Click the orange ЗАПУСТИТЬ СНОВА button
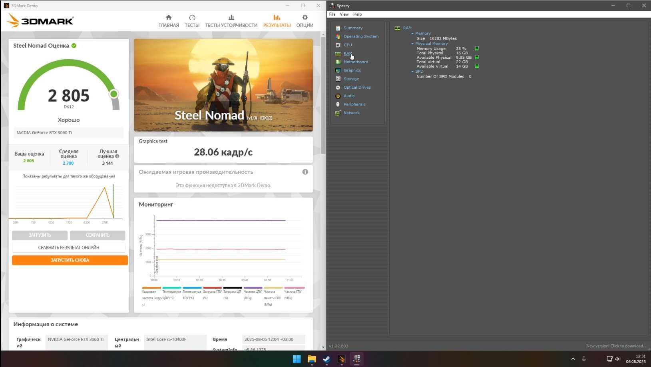 (70, 260)
